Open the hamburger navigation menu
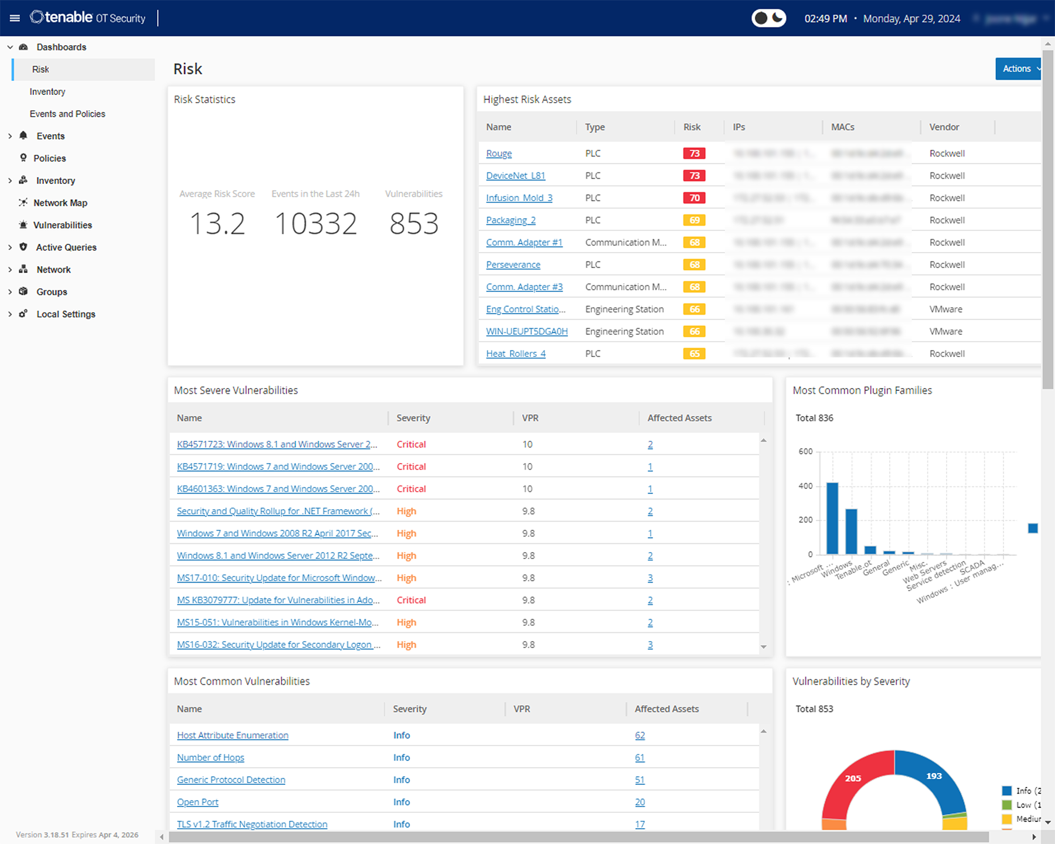The height and width of the screenshot is (844, 1055). point(15,18)
